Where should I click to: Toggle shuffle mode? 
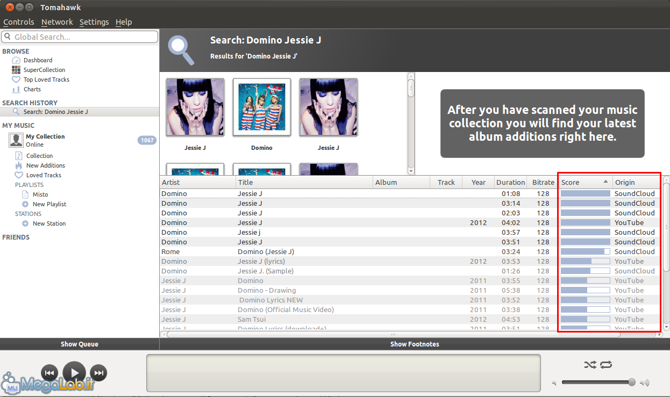point(590,365)
